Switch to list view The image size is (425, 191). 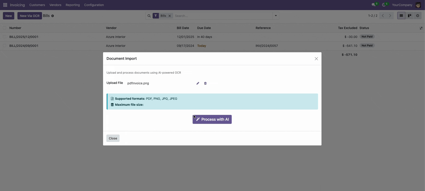point(401,16)
